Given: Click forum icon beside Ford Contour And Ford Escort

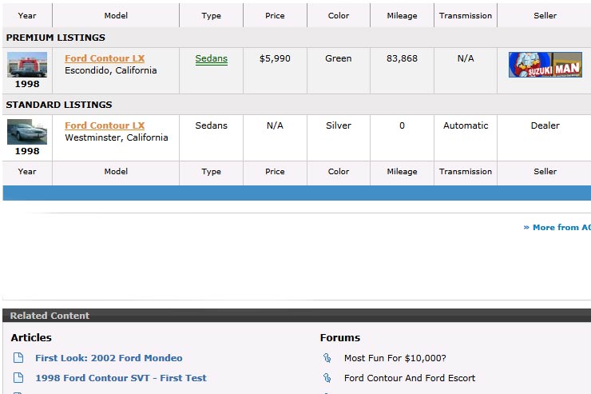Looking at the screenshot, I should click(327, 378).
